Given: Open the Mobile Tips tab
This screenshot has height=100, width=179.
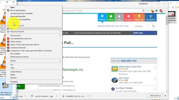Looking at the screenshot, I should (x=139, y=17).
